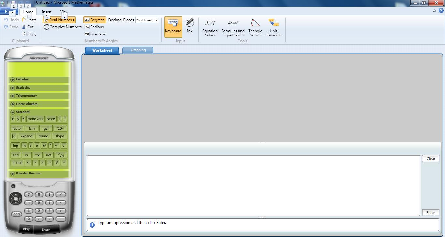Screen dimensions: 445x237
Task: Insert the square root symbol button
Action: pyautogui.click(x=57, y=146)
